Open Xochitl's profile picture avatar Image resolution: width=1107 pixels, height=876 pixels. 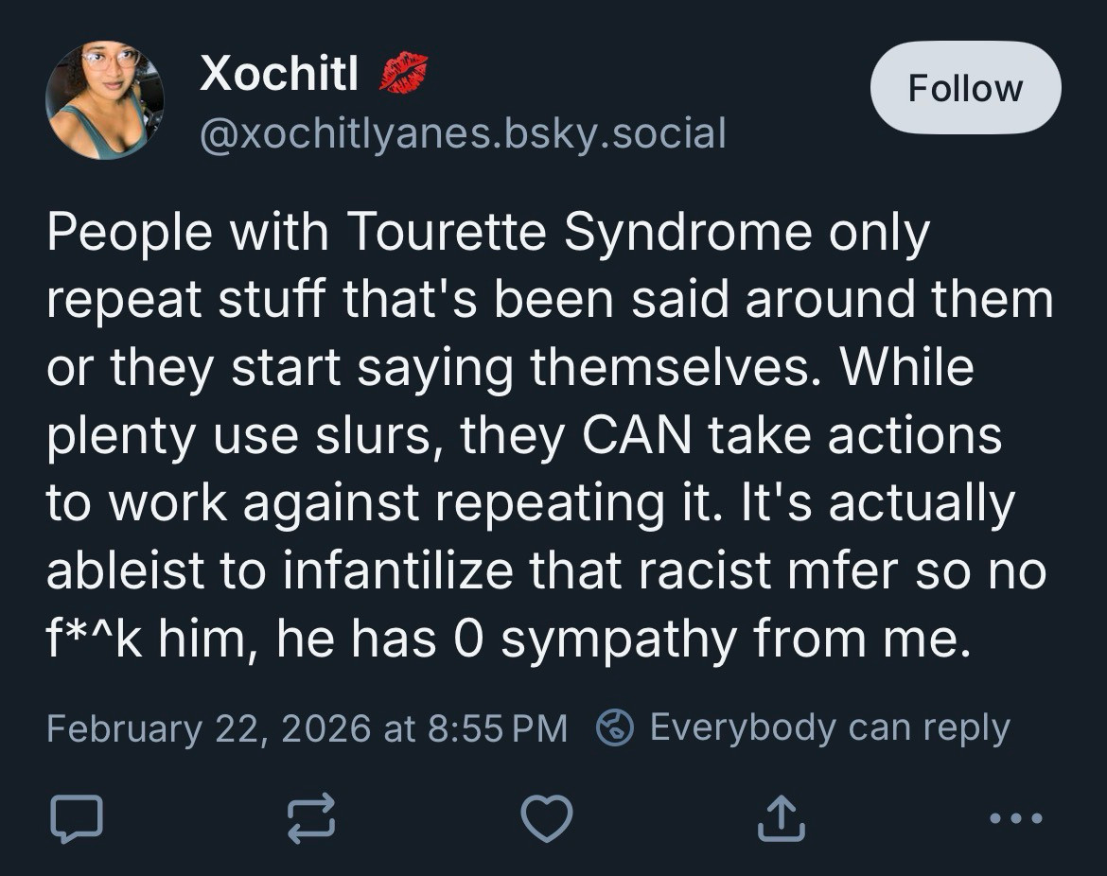coord(105,99)
